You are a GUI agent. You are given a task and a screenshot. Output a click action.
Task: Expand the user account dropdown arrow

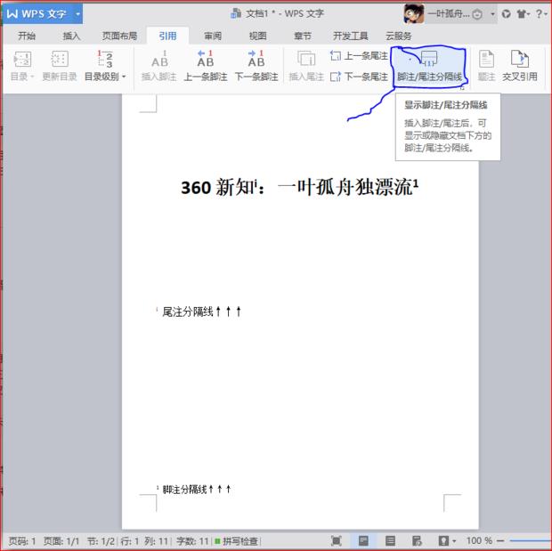pos(492,14)
